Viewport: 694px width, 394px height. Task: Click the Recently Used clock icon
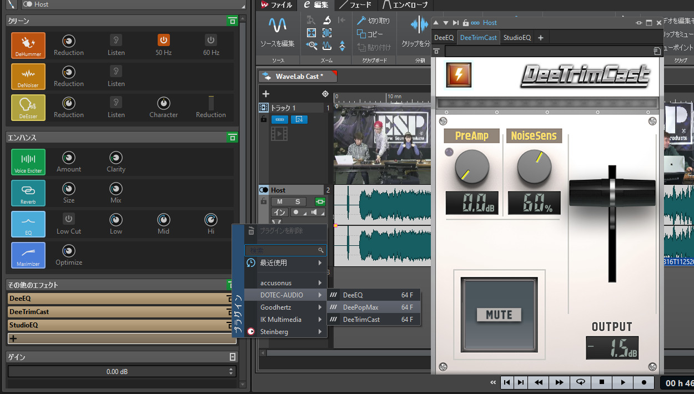[251, 262]
